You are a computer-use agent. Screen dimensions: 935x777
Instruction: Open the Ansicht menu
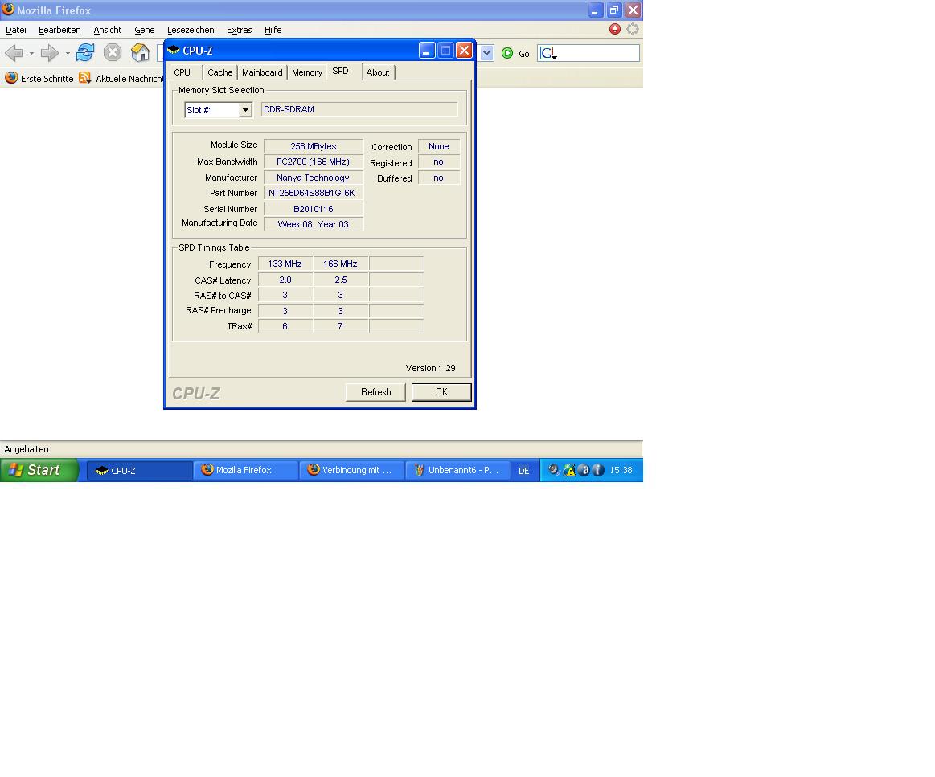108,30
